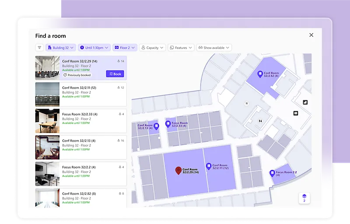Click the Conf Room 32/2.13 map pin
Viewport: 350px width, 224px height.
pos(156,127)
